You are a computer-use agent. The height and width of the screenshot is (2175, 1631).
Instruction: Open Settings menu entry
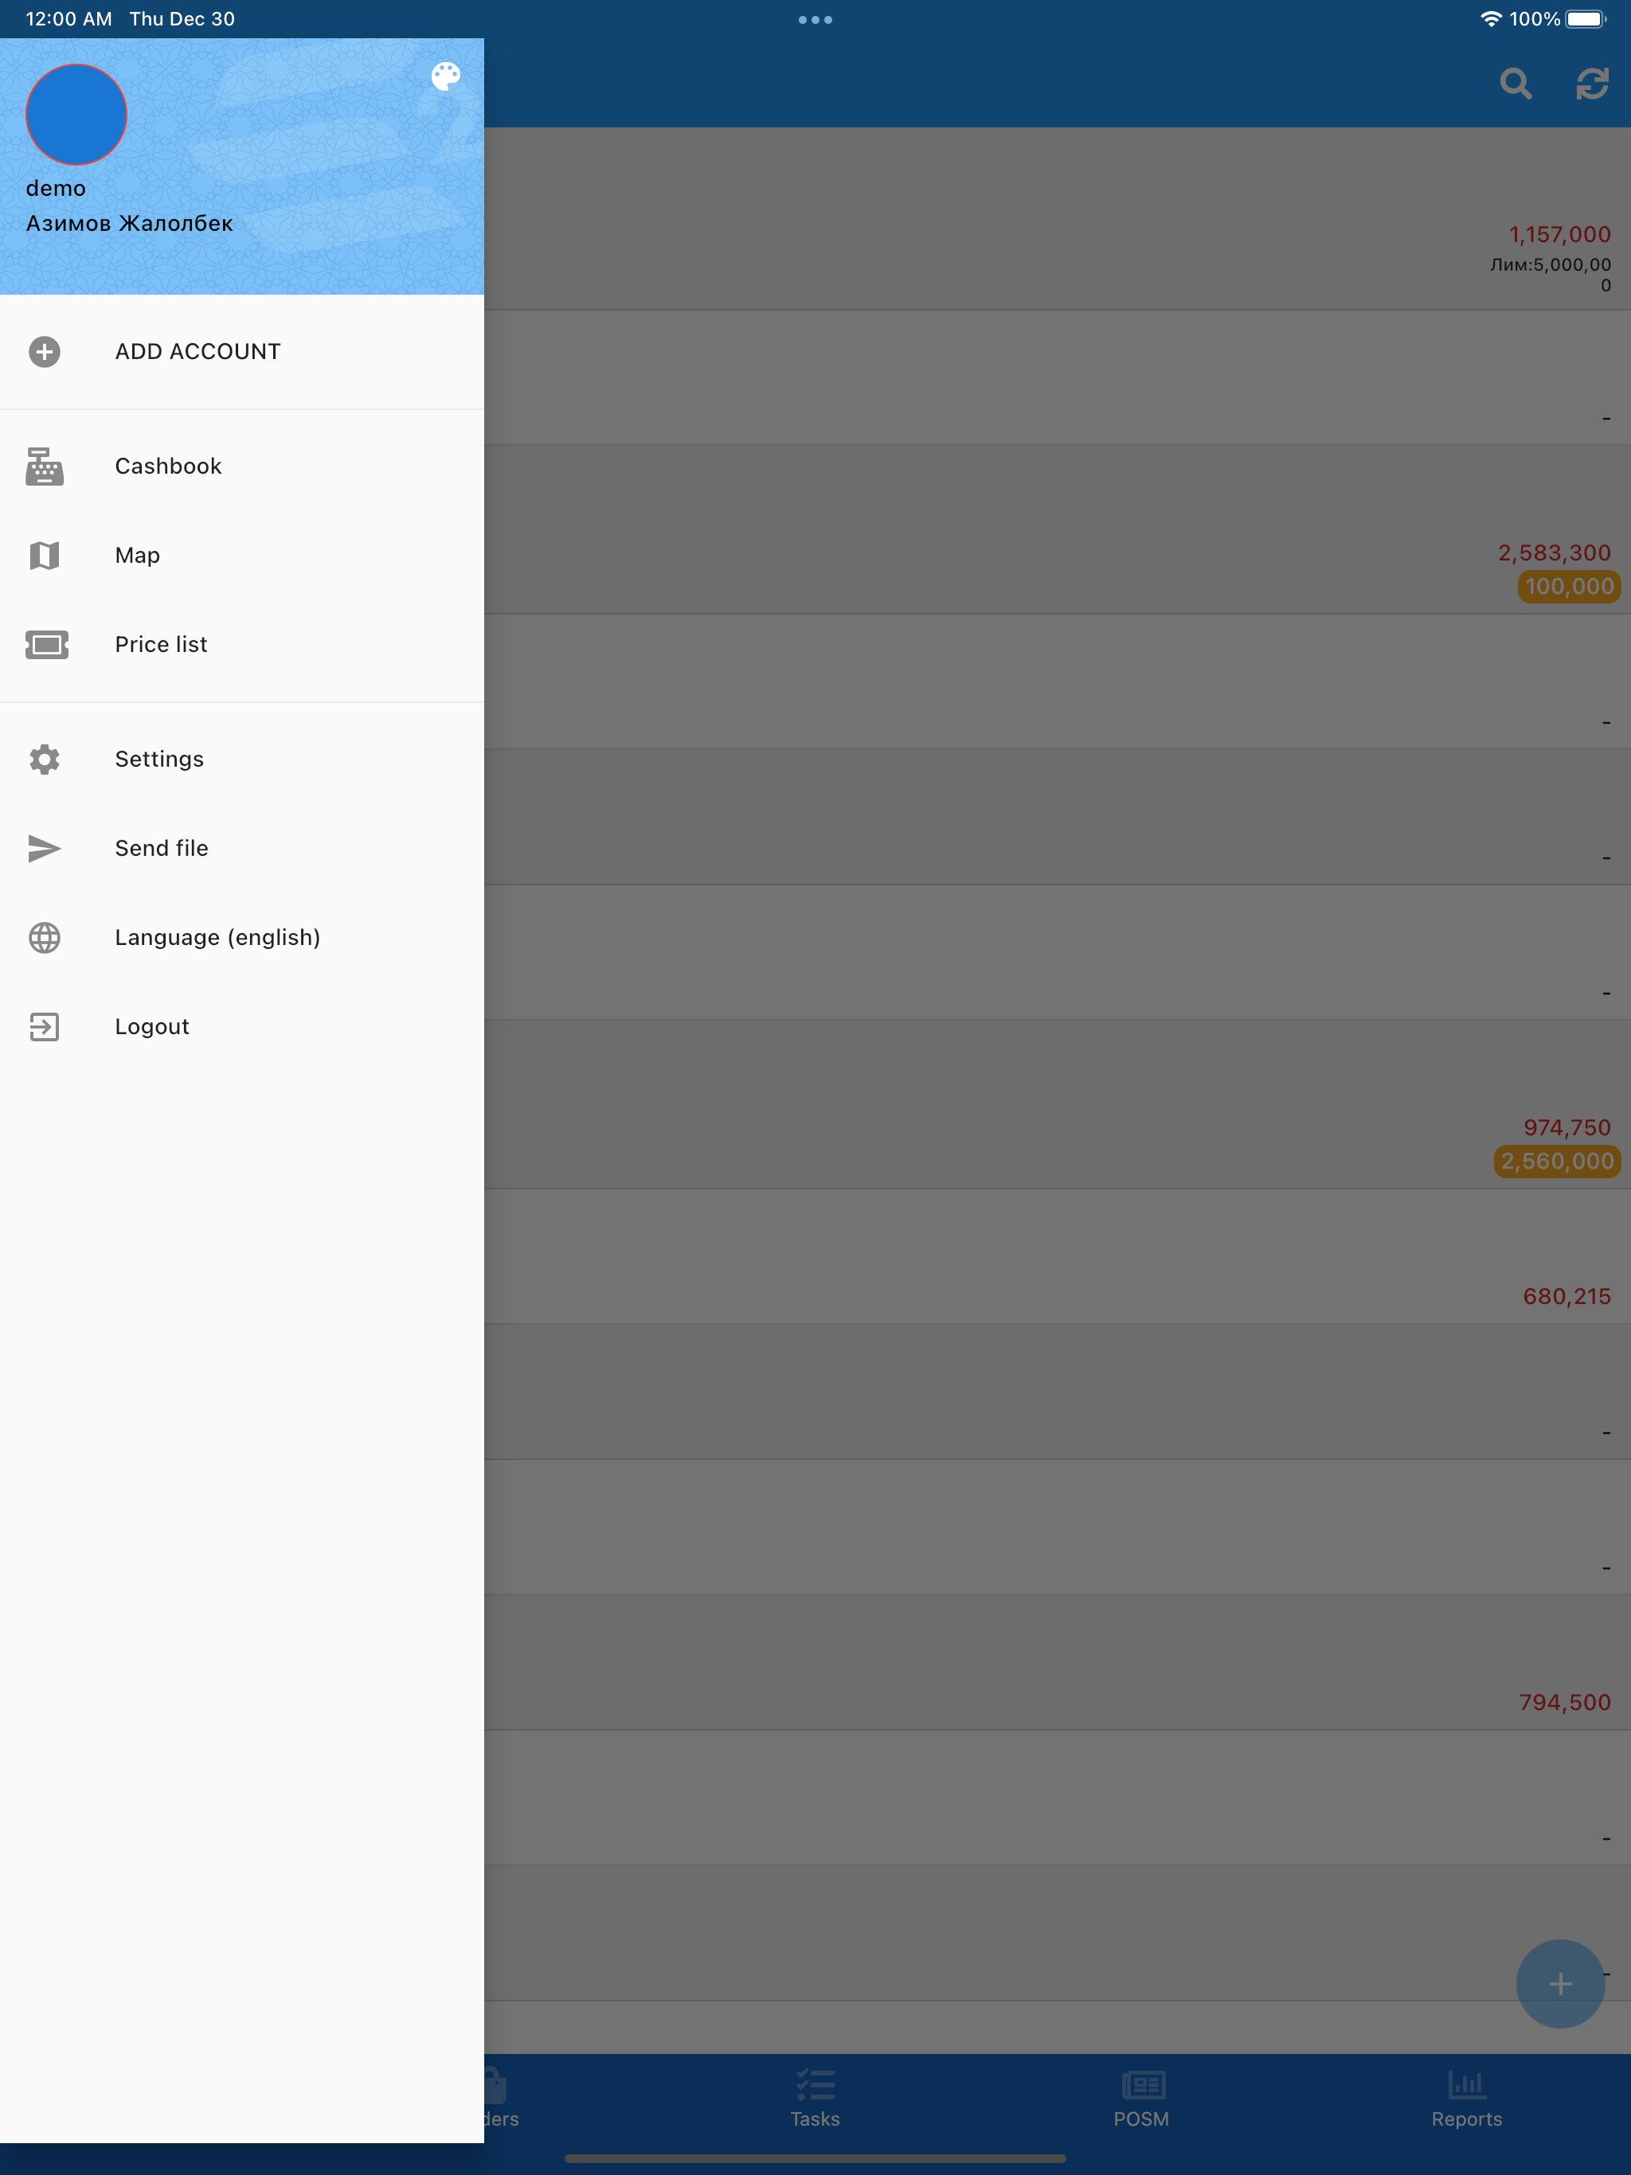coord(242,759)
